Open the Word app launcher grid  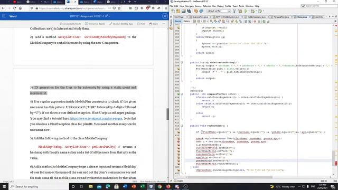click(4, 16)
